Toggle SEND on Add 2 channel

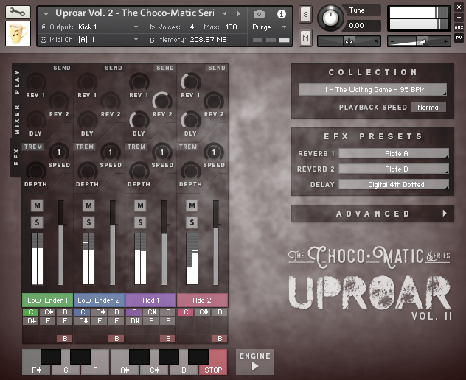[217, 68]
